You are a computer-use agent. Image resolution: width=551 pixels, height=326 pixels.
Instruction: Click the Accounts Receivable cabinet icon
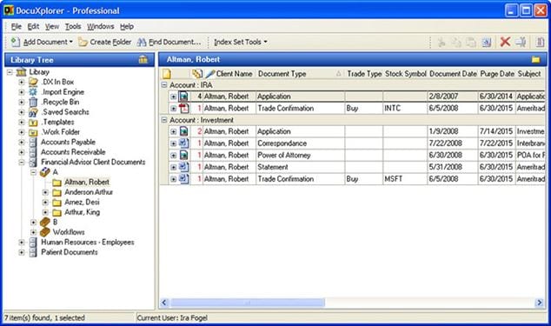click(x=33, y=152)
